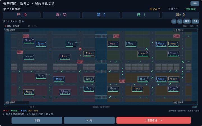Select north district 发电站 power plant numbered 1
This screenshot has width=202, height=126.
coord(89,54)
